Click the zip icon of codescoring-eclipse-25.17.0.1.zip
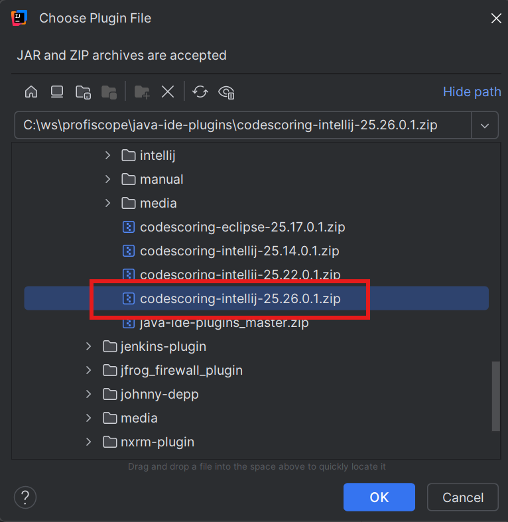Image resolution: width=508 pixels, height=522 pixels. click(129, 227)
